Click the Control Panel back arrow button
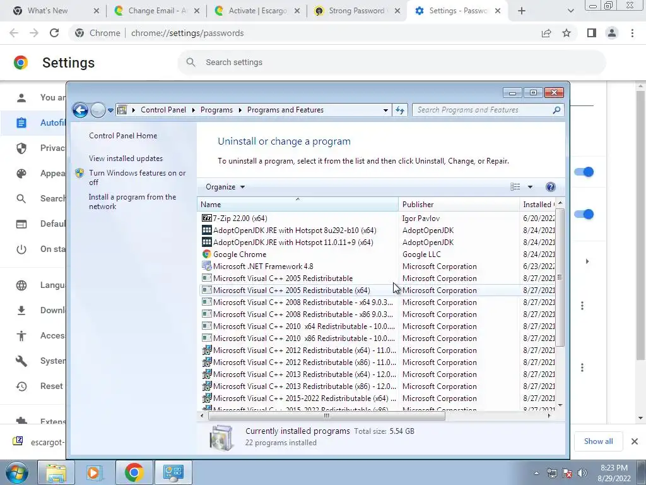This screenshot has width=646, height=485. [x=80, y=110]
